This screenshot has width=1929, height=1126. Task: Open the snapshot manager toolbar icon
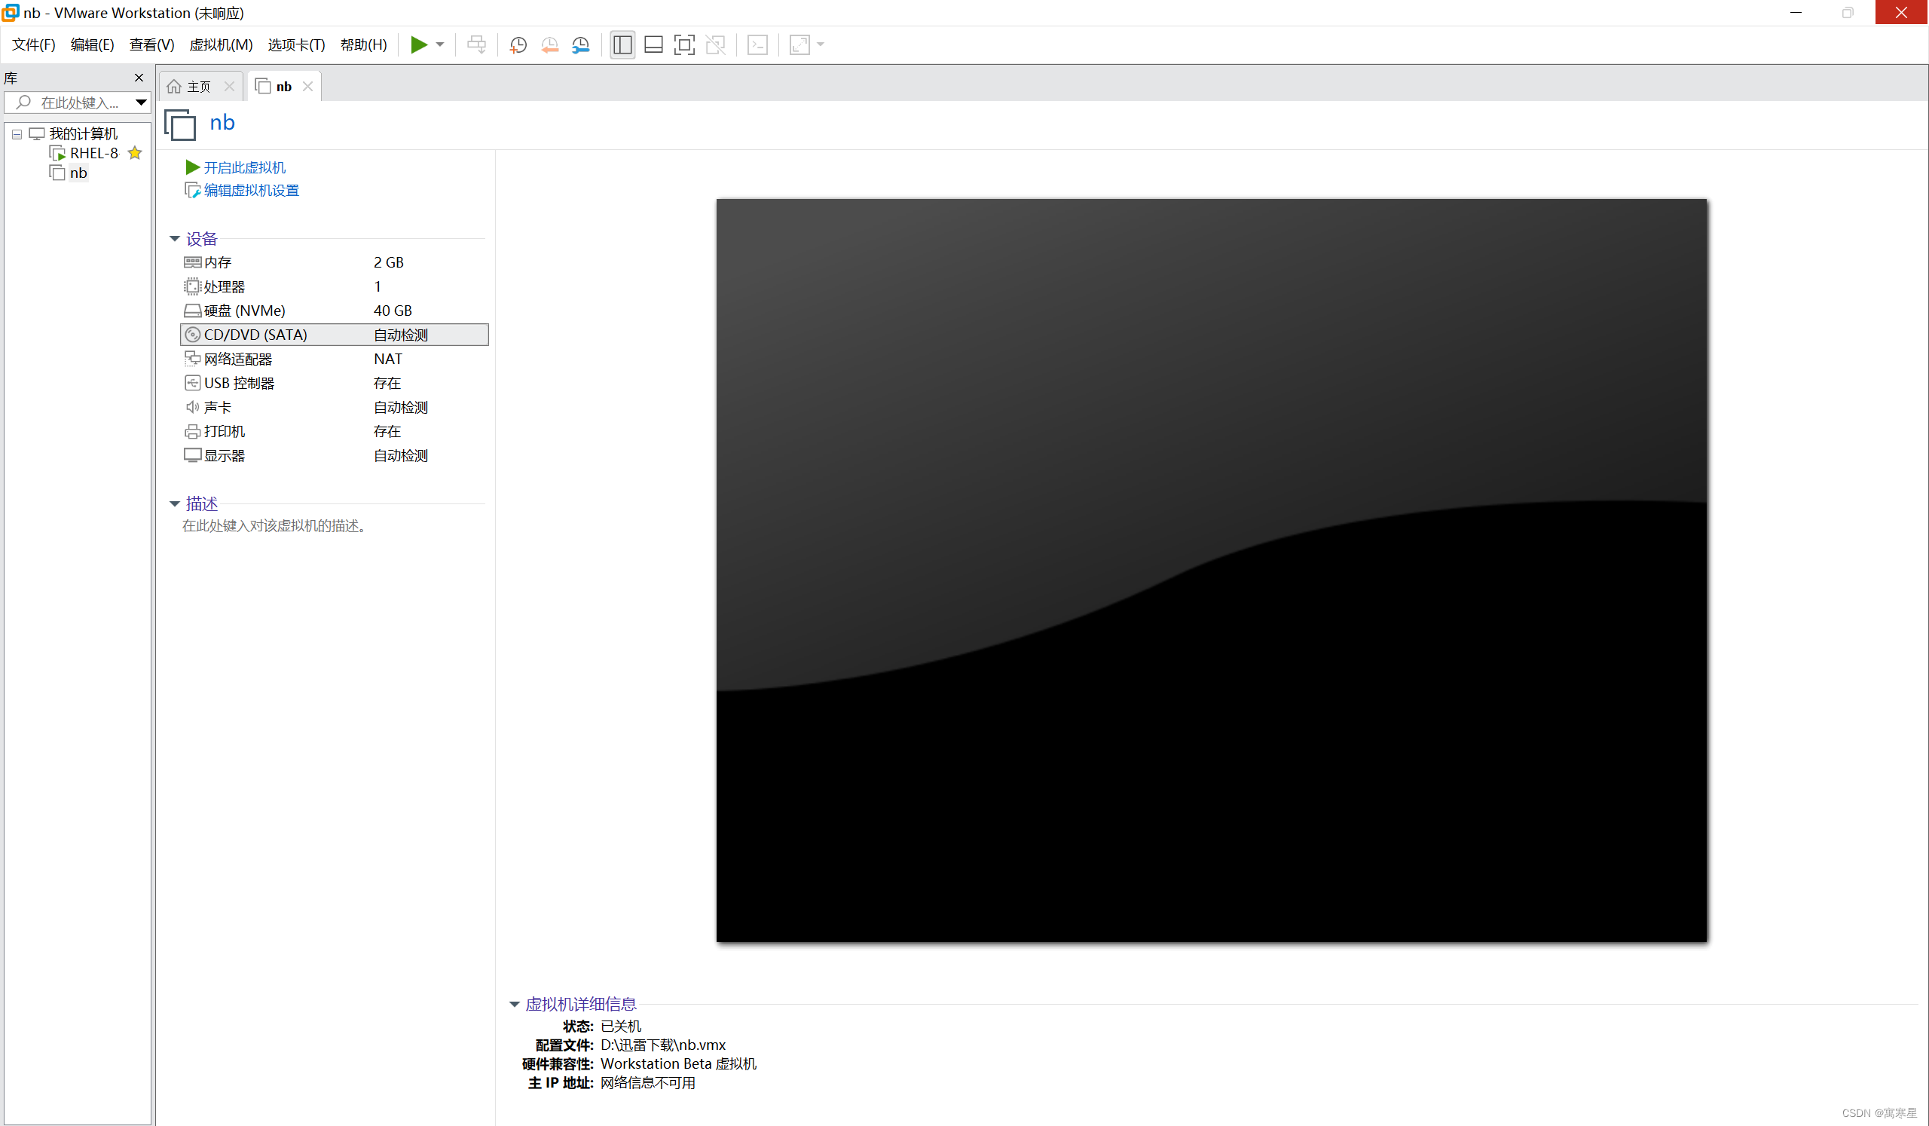(581, 44)
